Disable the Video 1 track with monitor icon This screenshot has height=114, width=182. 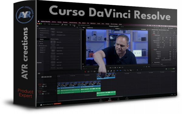[46, 86]
